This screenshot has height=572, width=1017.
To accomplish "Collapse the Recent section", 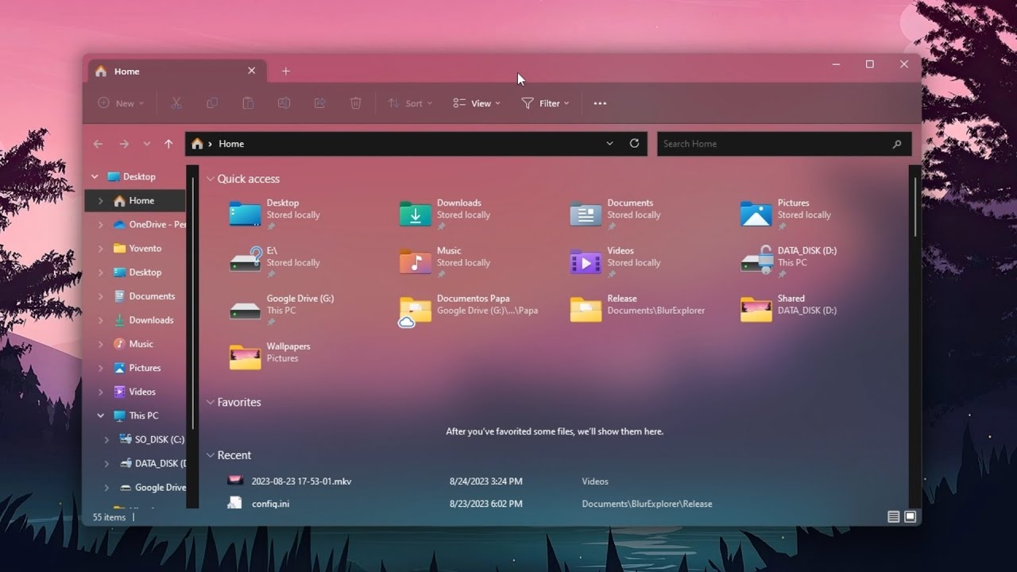I will (x=211, y=456).
